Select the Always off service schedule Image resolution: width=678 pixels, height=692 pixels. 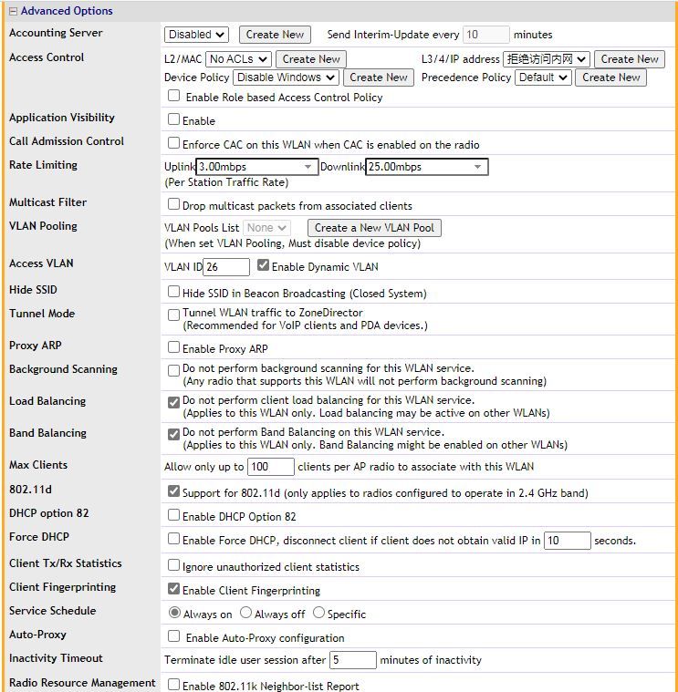(x=246, y=614)
